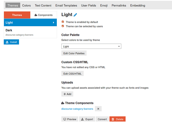Screen dimensions: 172x127
Task: Click the 'Uploads' heading
Action: tap(67, 83)
